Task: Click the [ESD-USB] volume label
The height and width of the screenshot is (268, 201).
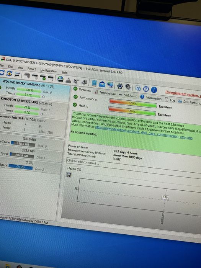Action: 46,132
